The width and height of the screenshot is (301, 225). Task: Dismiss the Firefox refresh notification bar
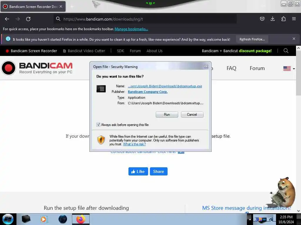pyautogui.click(x=294, y=39)
